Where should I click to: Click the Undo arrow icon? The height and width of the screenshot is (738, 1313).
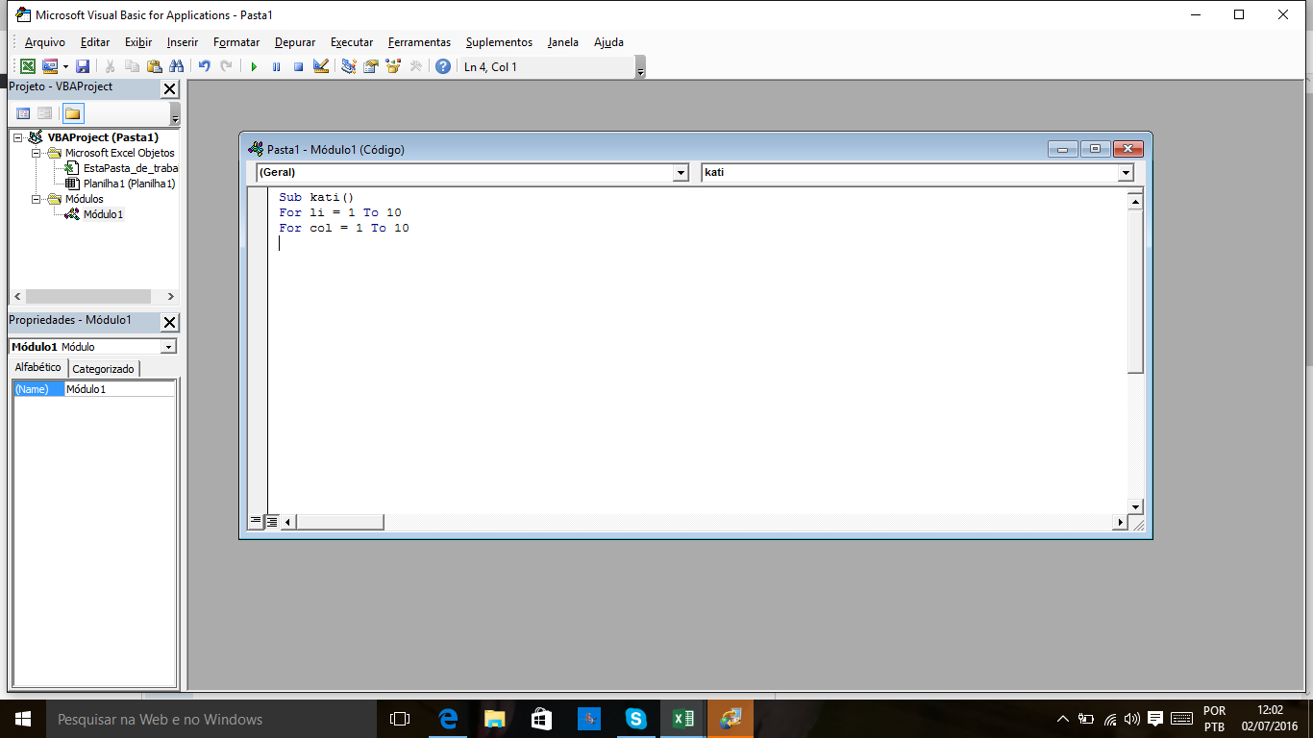[205, 66]
